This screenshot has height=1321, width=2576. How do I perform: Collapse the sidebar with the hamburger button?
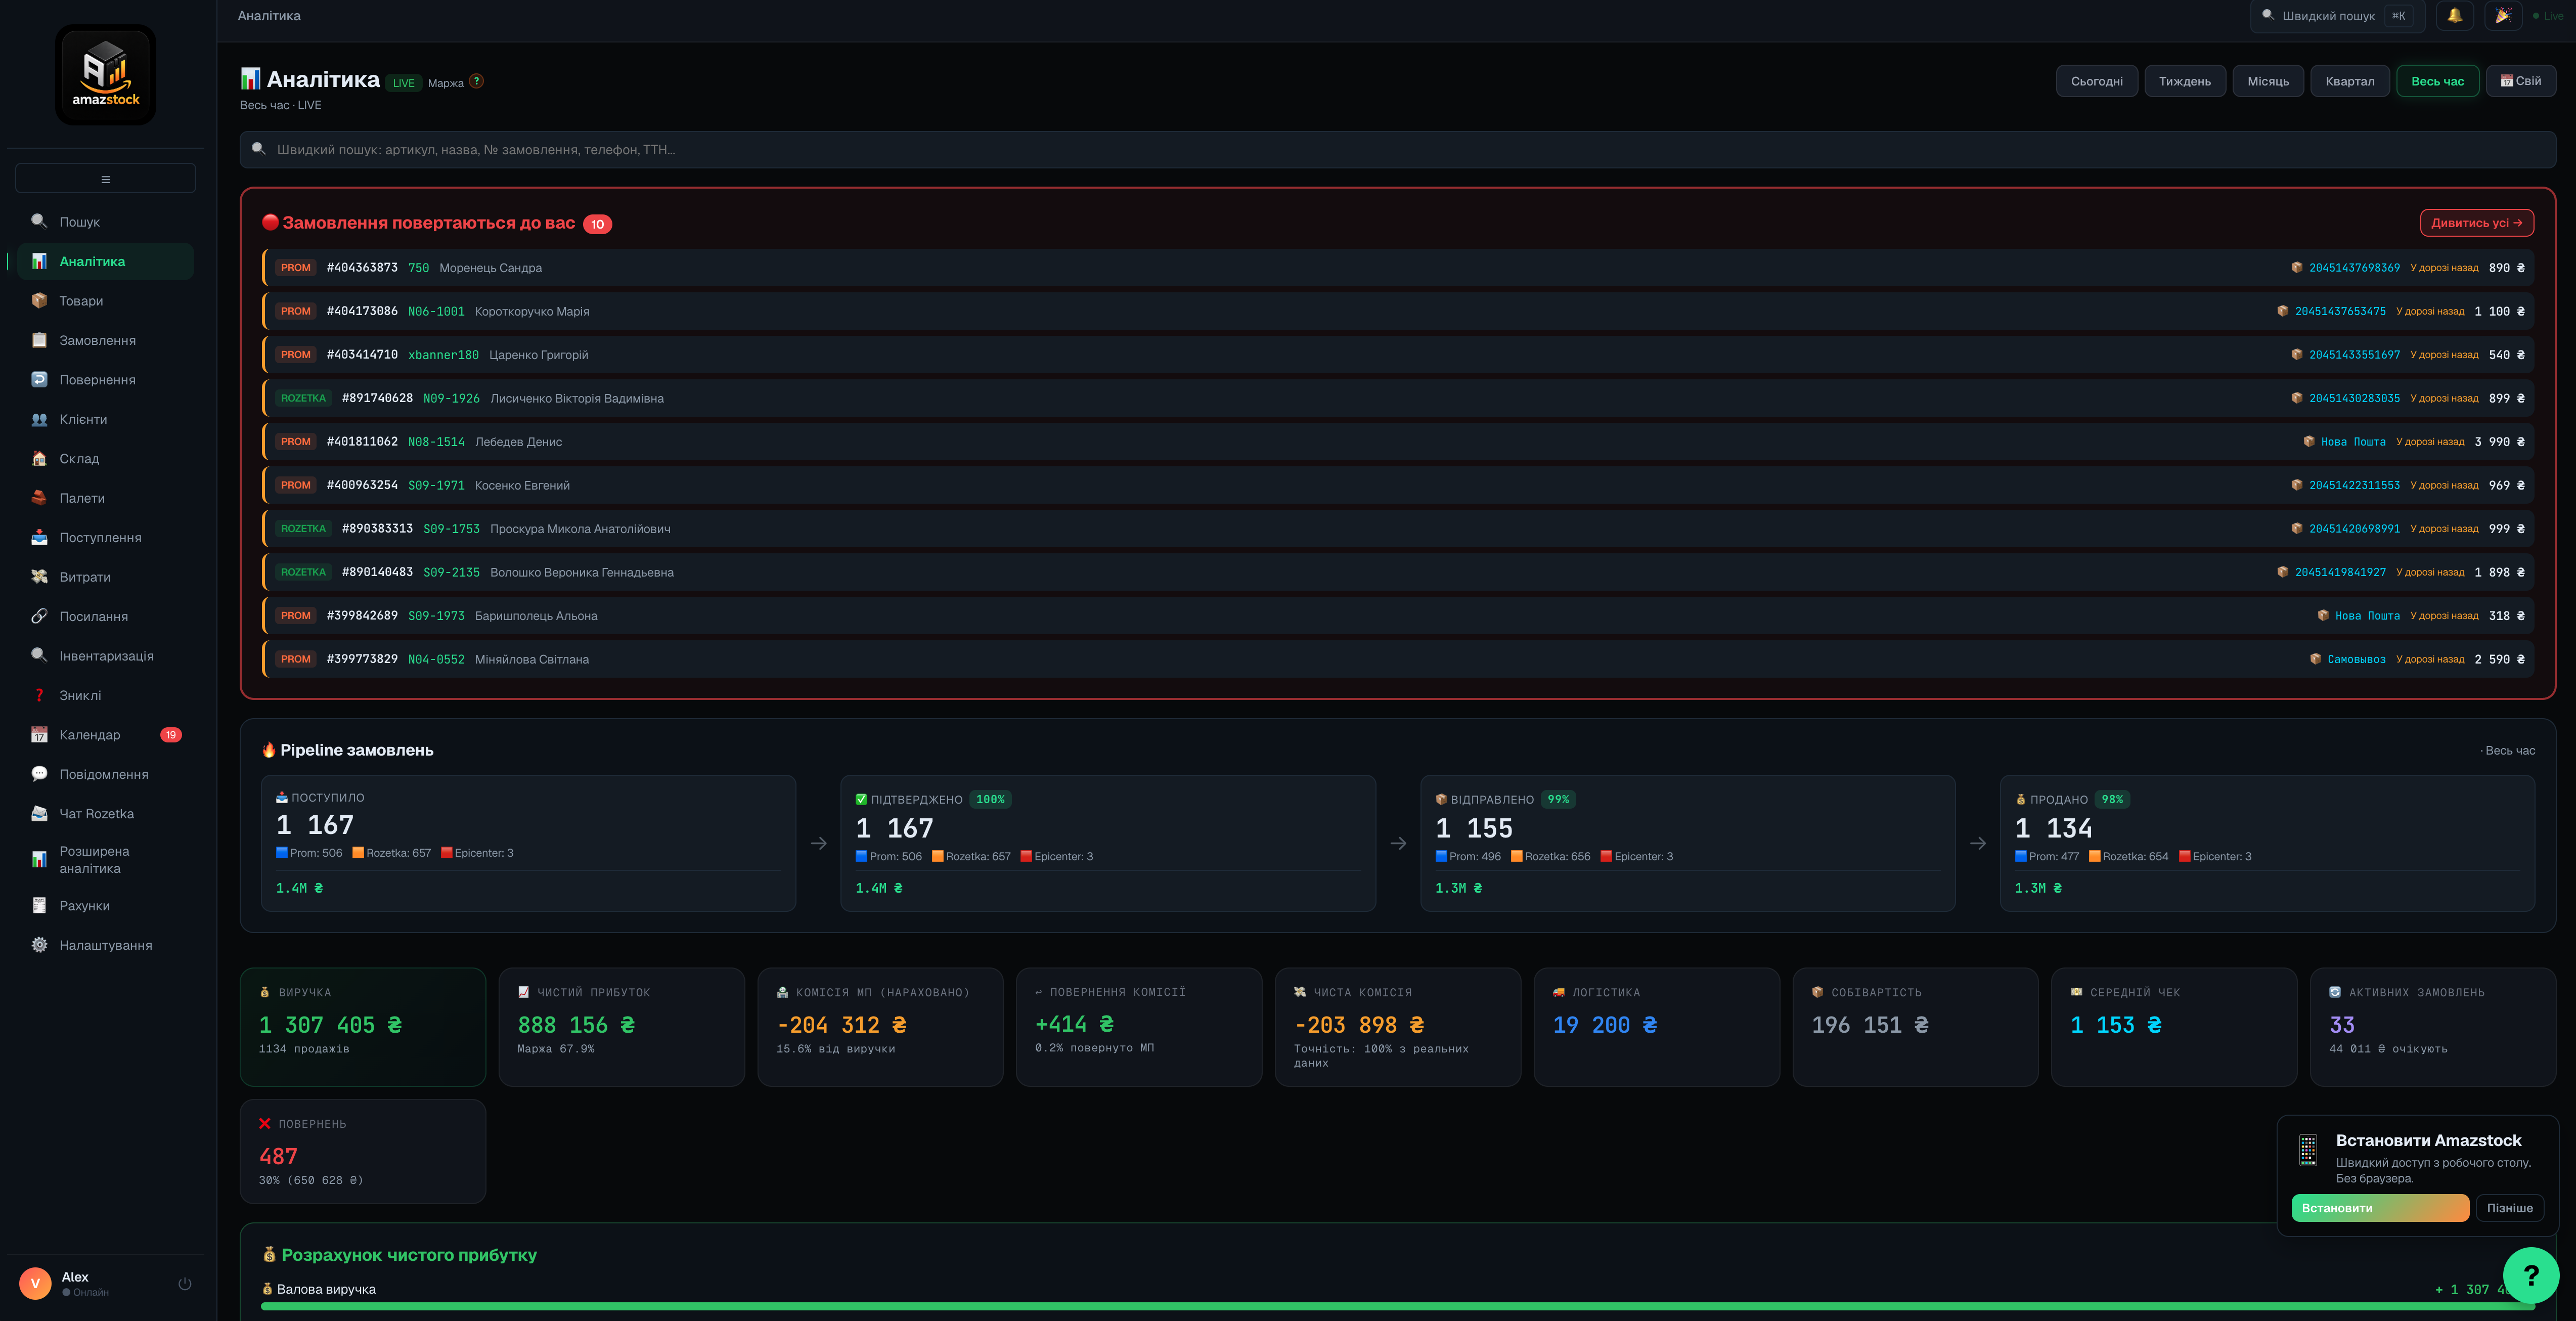pos(105,179)
